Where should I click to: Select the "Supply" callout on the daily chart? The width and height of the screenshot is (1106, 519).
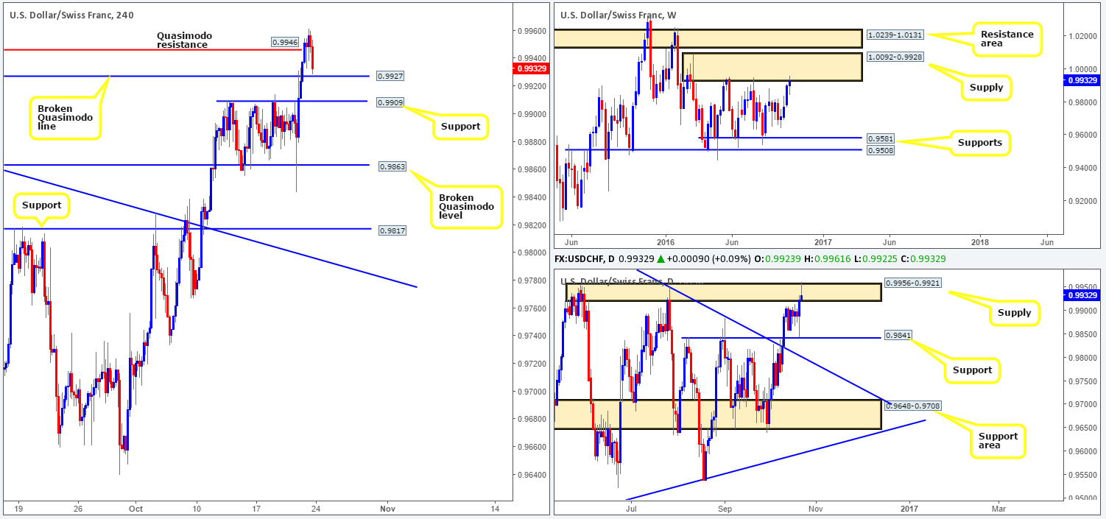coord(1016,313)
